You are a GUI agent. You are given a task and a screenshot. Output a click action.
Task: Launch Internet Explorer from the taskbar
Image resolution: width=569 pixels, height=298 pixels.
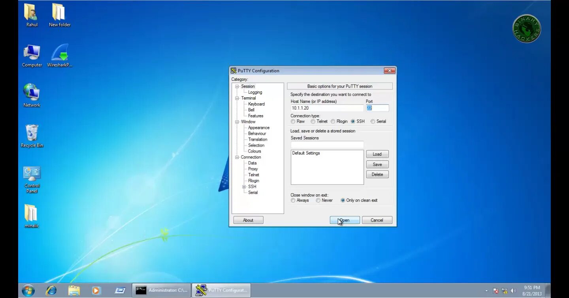click(x=51, y=290)
